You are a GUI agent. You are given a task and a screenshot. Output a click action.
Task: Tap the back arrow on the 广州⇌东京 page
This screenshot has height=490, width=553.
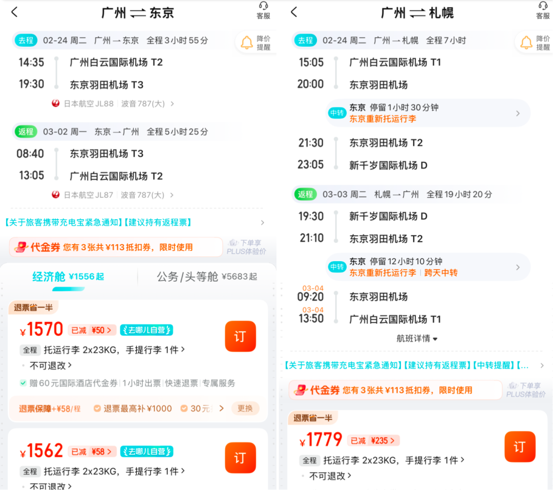pos(14,12)
